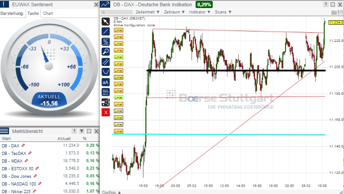Click the green-filled Linie label
The width and height of the screenshot is (344, 194).
point(118,57)
